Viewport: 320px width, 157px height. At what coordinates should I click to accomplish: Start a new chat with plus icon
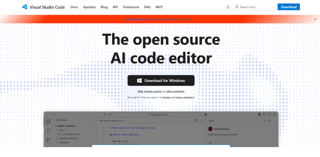pos(264,121)
